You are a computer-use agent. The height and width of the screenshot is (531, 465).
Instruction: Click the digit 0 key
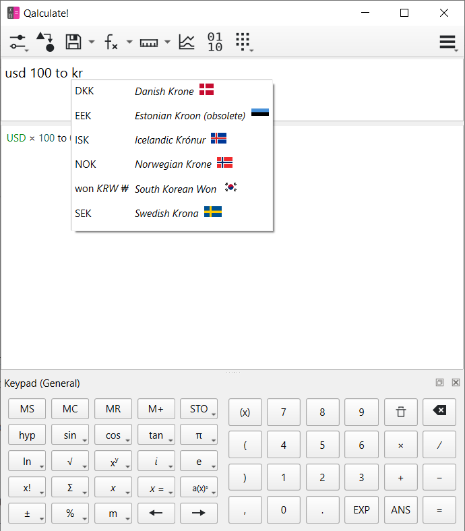pos(284,510)
